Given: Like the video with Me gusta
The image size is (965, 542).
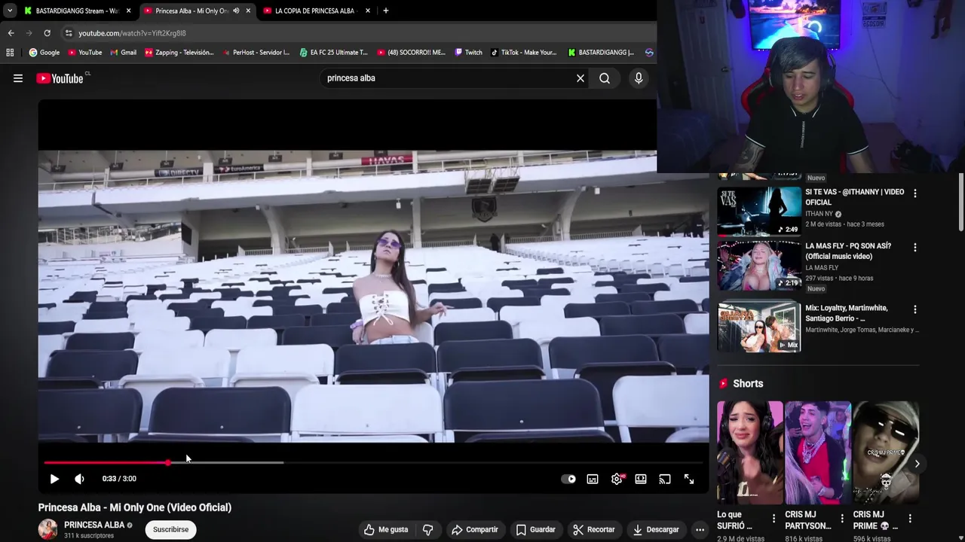Looking at the screenshot, I should tap(385, 529).
